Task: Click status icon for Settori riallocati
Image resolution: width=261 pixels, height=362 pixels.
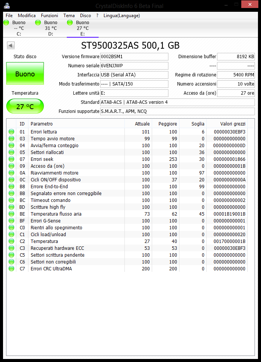Action: (x=11, y=152)
